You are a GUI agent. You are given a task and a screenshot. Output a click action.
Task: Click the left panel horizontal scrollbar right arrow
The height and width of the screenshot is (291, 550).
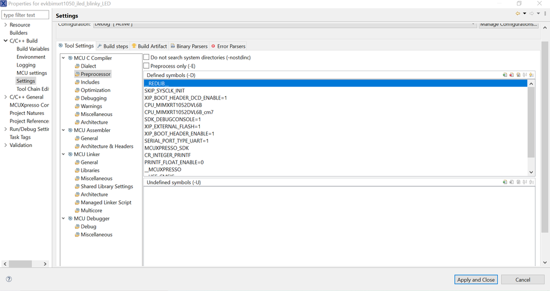[45, 263]
